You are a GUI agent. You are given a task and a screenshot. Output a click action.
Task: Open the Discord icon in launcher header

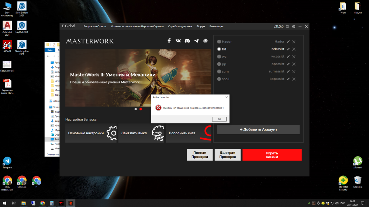[x=187, y=41]
